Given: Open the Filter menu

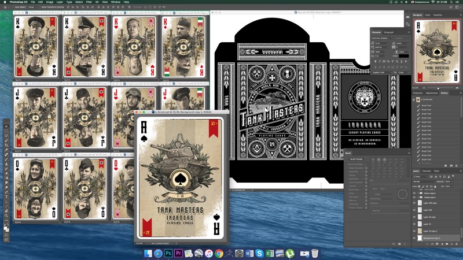Looking at the screenshot, I should point(89,2).
